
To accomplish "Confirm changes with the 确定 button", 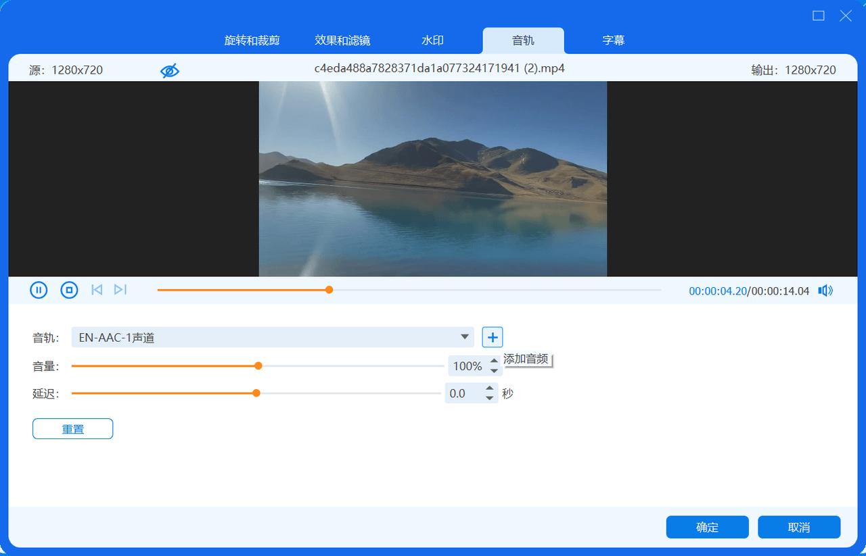I will click(x=707, y=527).
